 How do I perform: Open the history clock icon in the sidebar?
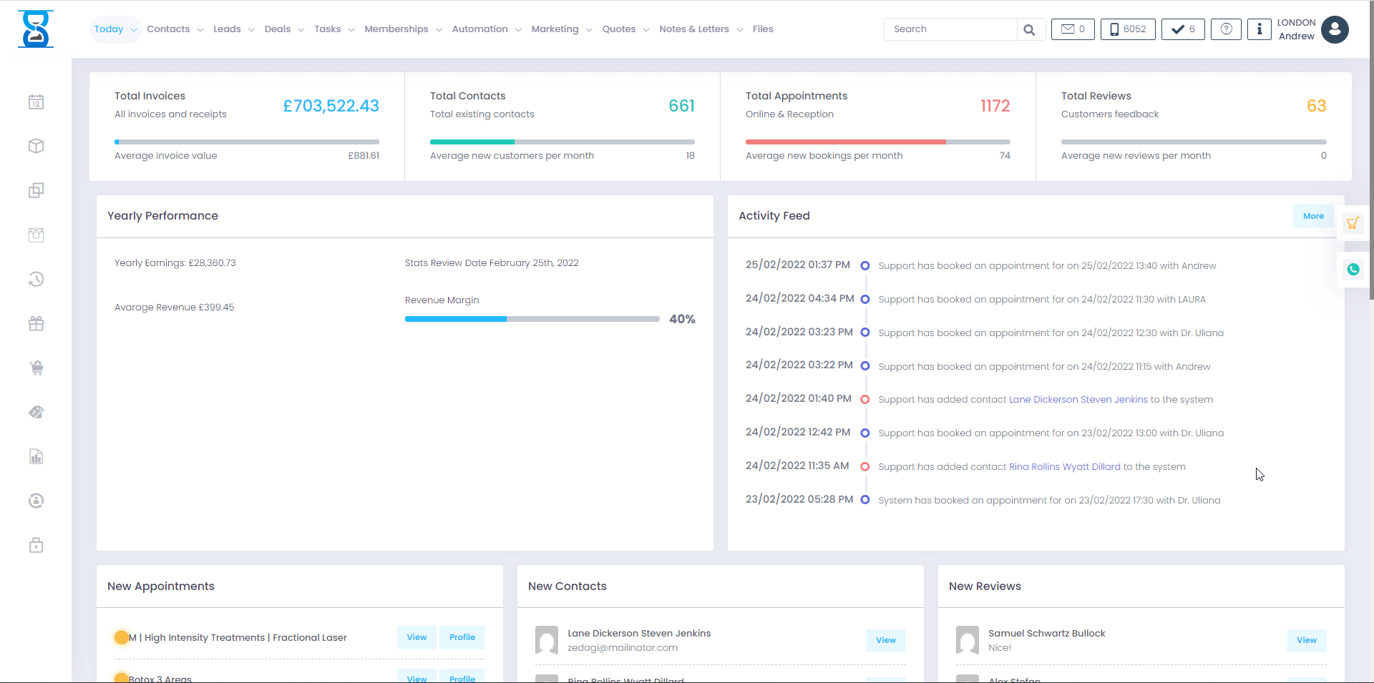[x=36, y=279]
